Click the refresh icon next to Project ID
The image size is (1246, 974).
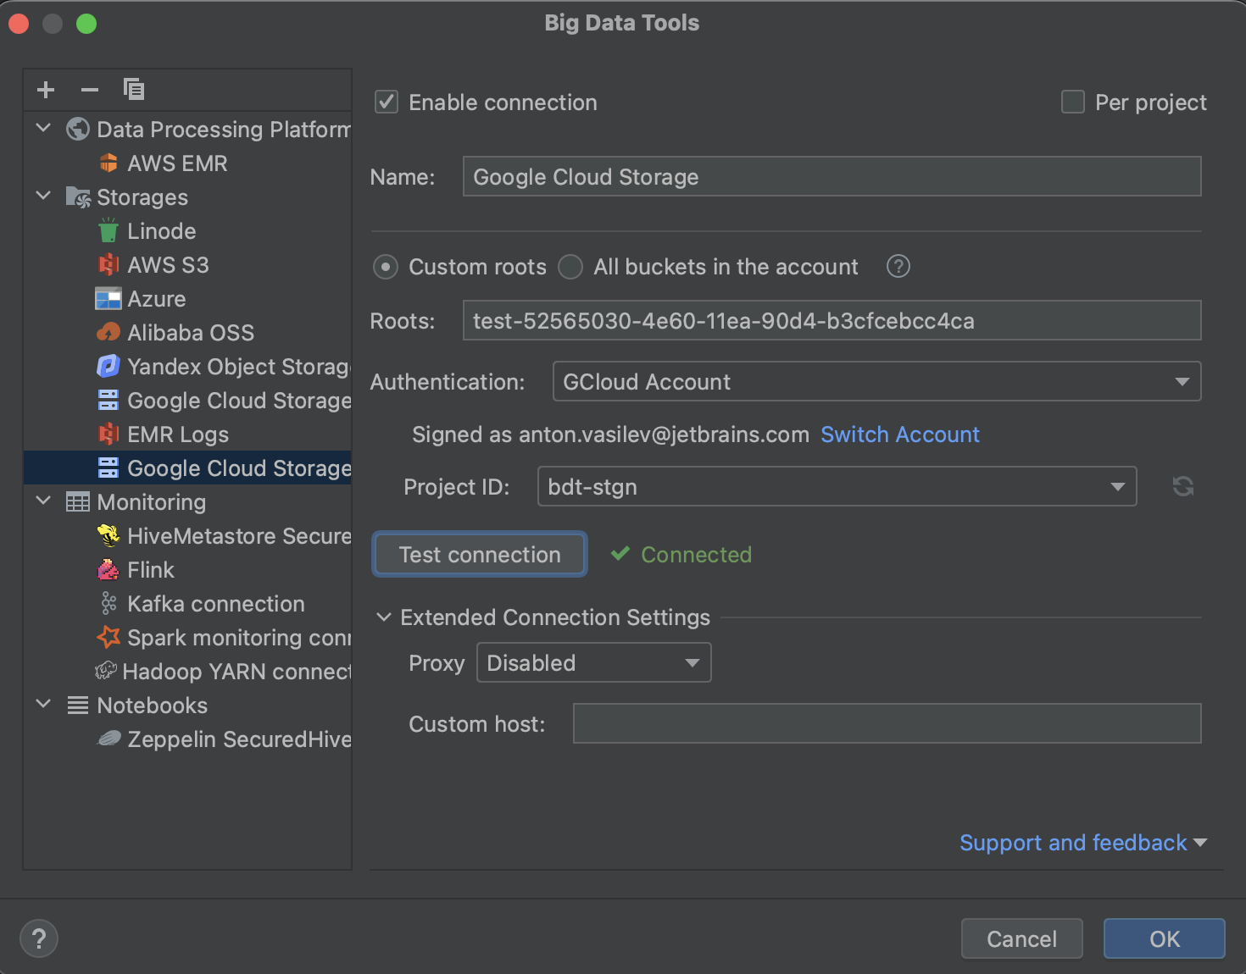click(x=1182, y=486)
